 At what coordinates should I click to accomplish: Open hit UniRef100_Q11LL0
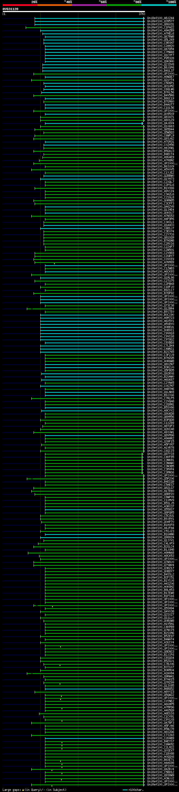pyautogui.click(x=161, y=618)
